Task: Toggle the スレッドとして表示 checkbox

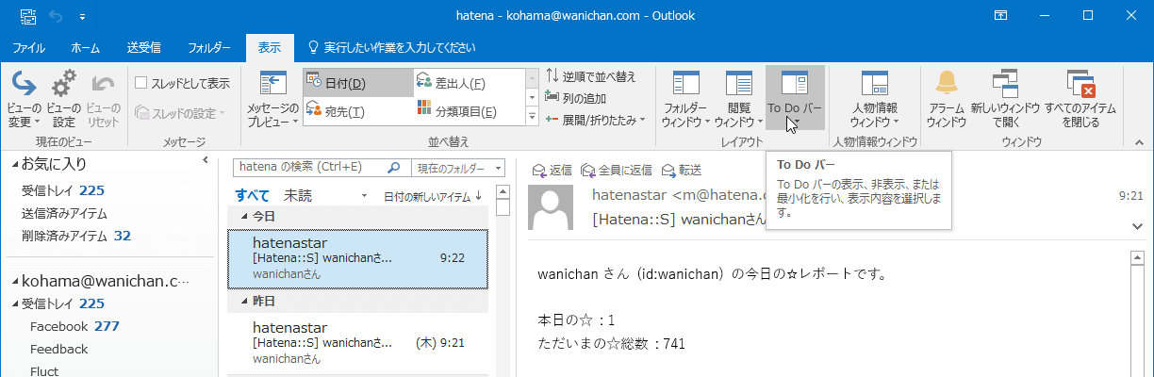Action: 141,83
